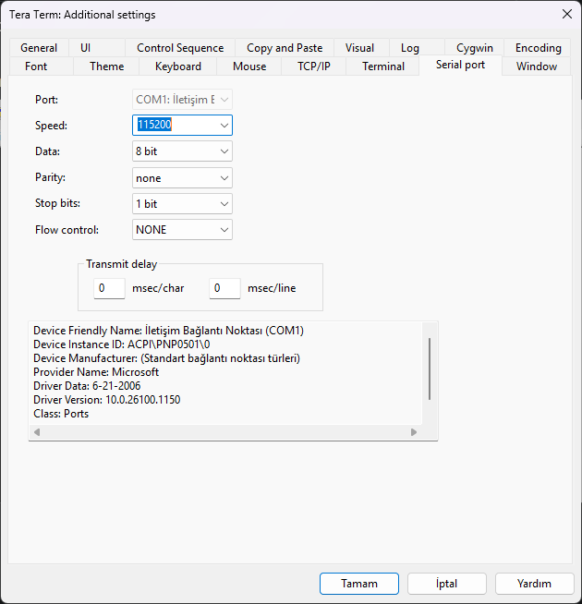Screen dimensions: 582x604
Task: Go to Copy and Paste tab
Action: [x=285, y=48]
